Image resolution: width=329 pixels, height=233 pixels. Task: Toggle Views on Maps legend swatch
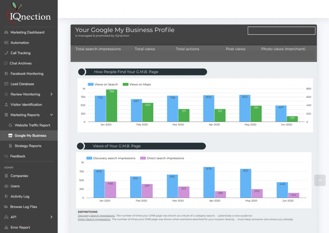pos(126,84)
